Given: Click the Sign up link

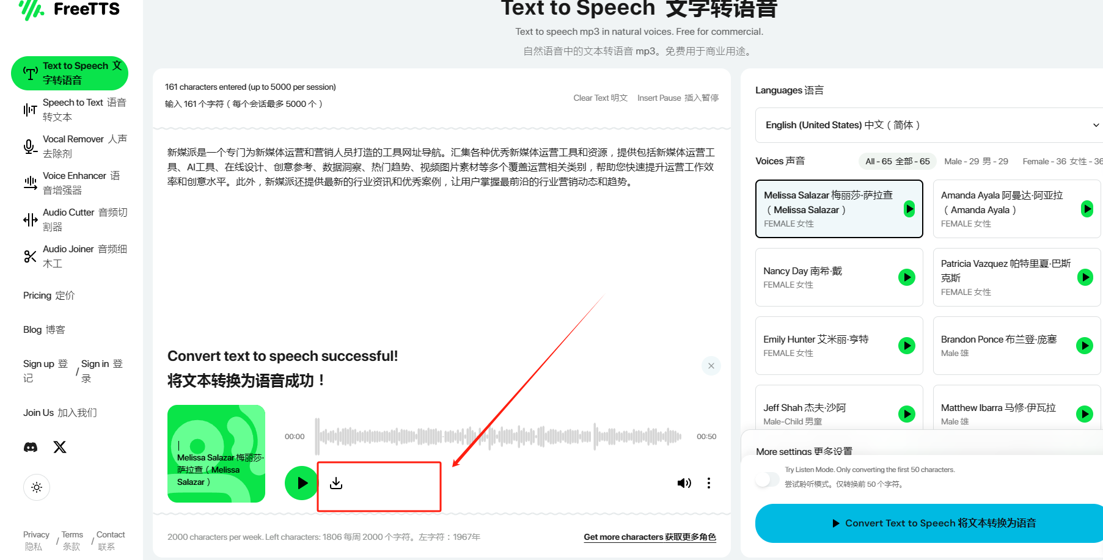Looking at the screenshot, I should coord(46,371).
